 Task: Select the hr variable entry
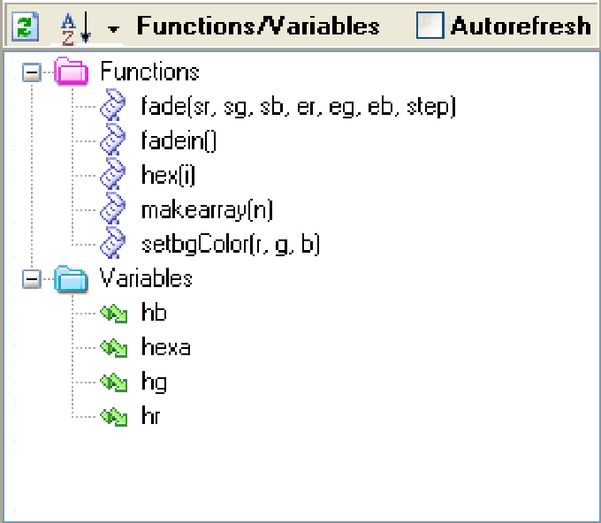pyautogui.click(x=151, y=417)
